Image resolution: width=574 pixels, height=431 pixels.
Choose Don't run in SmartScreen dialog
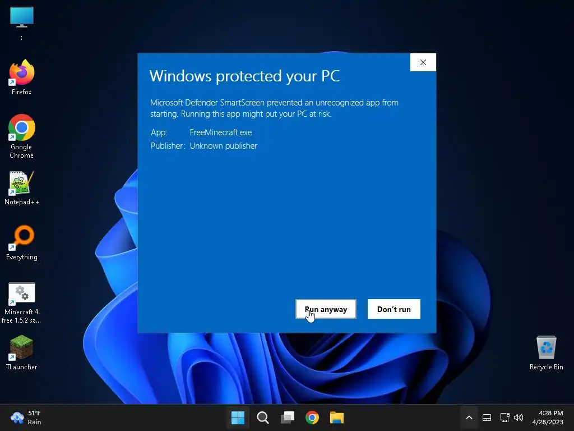point(394,309)
